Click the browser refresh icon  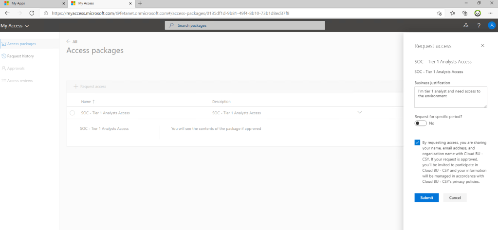tap(32, 13)
